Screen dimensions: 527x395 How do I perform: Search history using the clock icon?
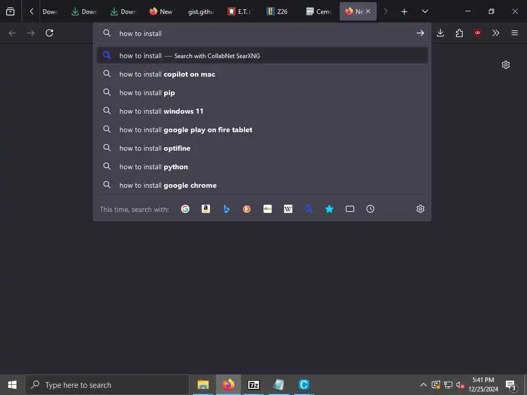coord(371,209)
